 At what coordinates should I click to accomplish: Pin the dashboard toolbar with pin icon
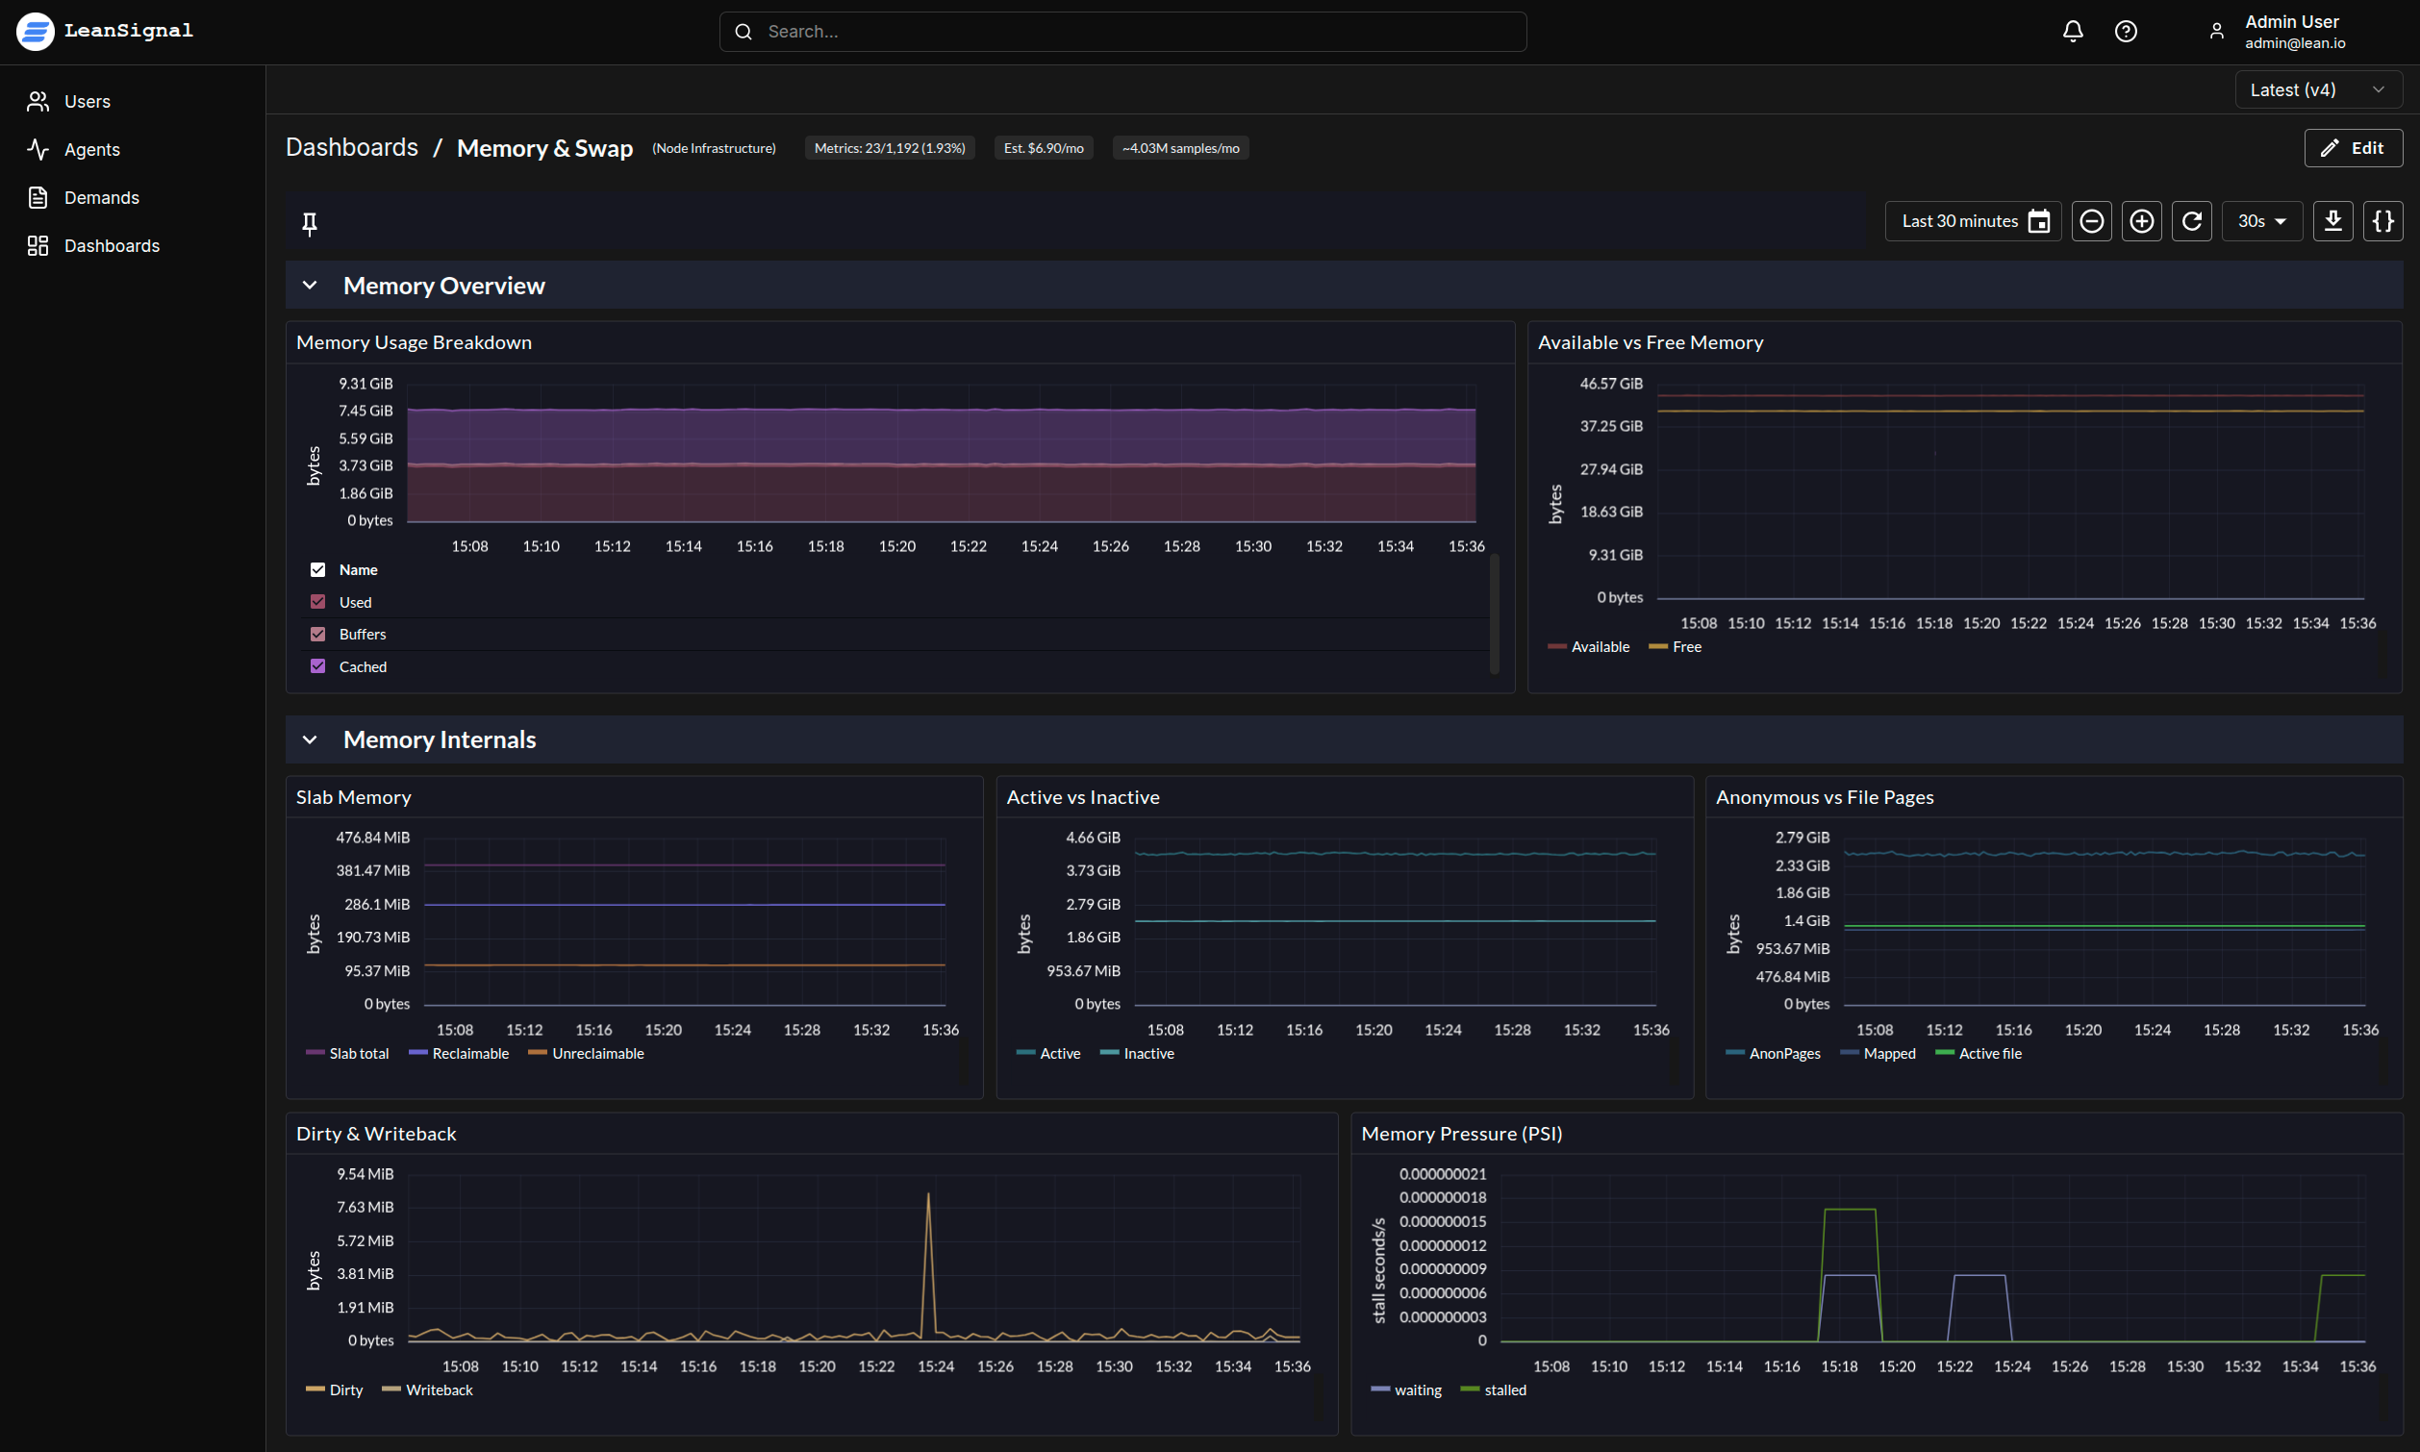pyautogui.click(x=309, y=224)
